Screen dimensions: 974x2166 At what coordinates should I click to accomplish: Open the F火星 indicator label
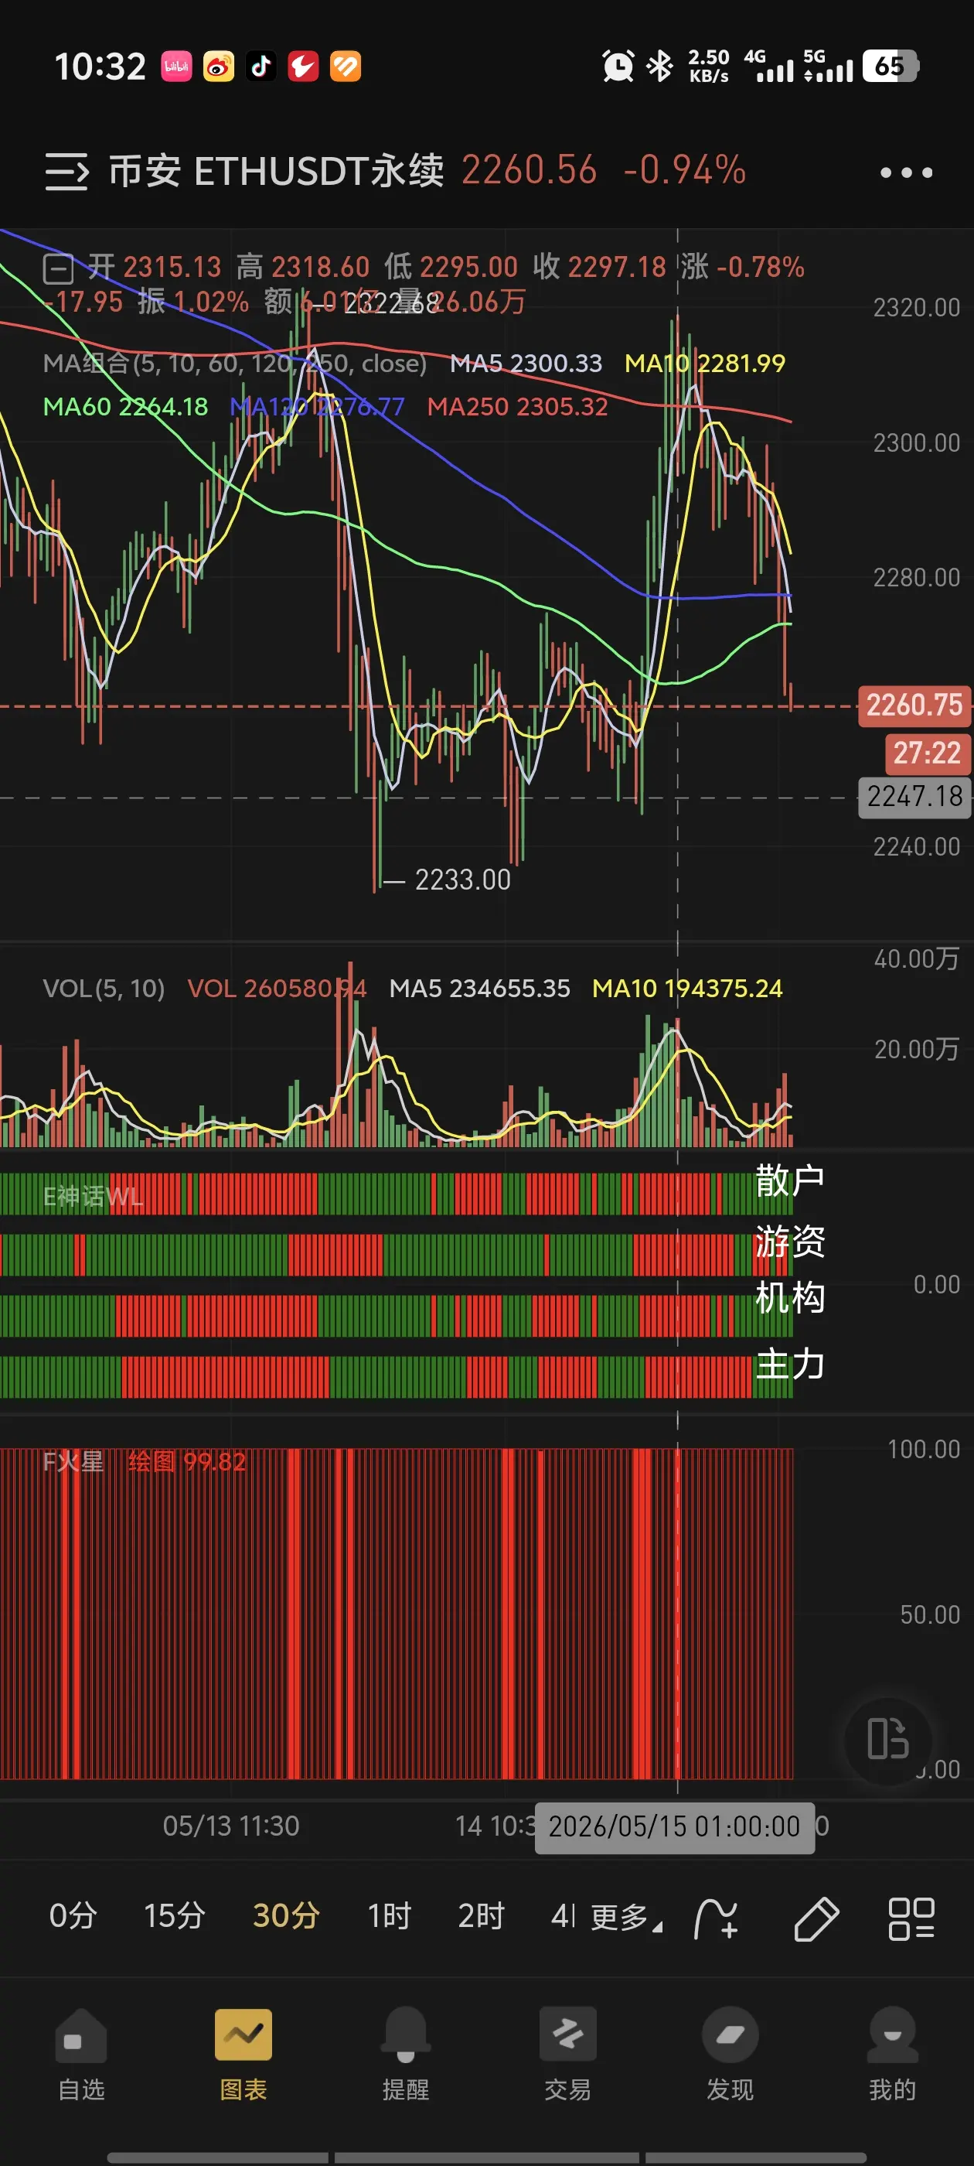point(73,1461)
